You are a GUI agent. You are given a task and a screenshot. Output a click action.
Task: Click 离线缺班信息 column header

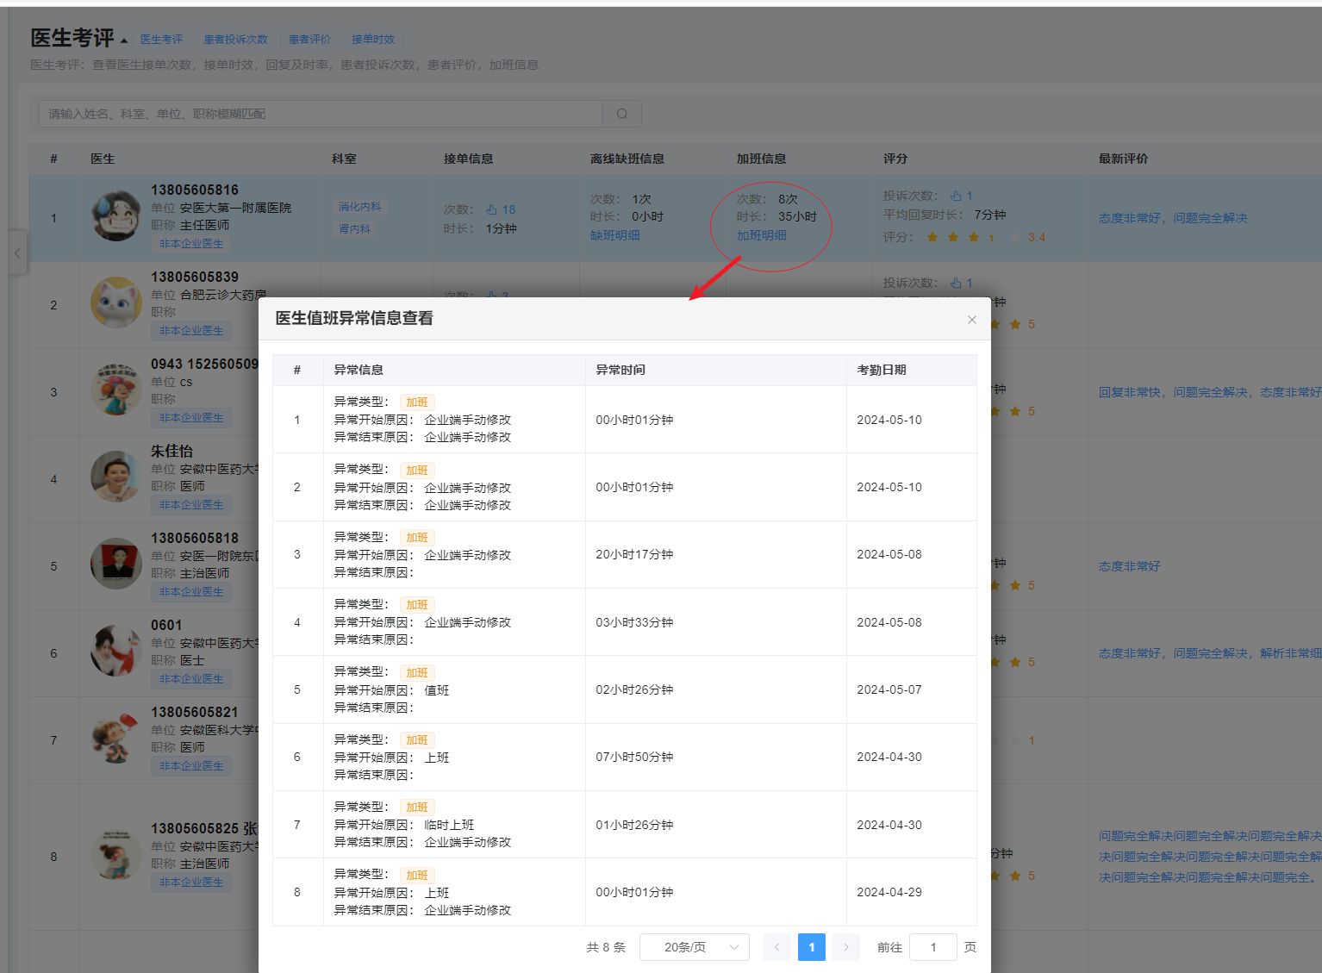pos(627,159)
